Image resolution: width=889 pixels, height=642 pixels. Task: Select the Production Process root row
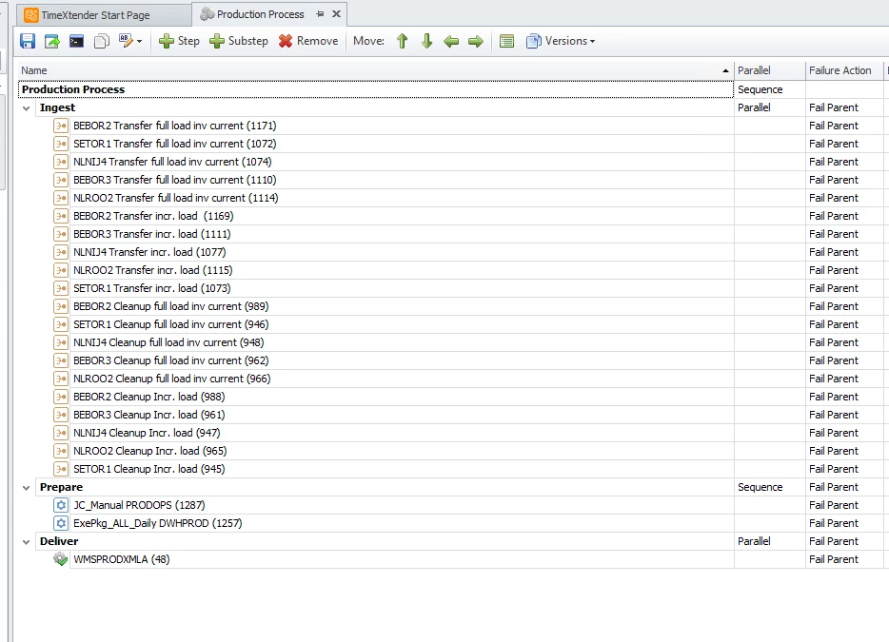pos(375,89)
